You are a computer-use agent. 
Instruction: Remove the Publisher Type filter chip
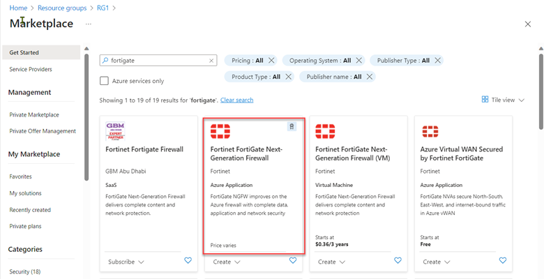(x=437, y=61)
